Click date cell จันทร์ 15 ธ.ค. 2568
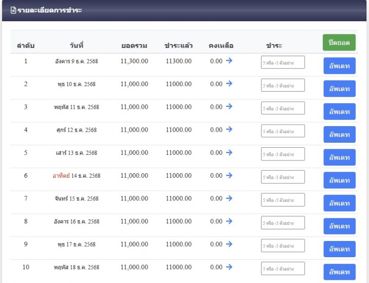 click(x=77, y=198)
